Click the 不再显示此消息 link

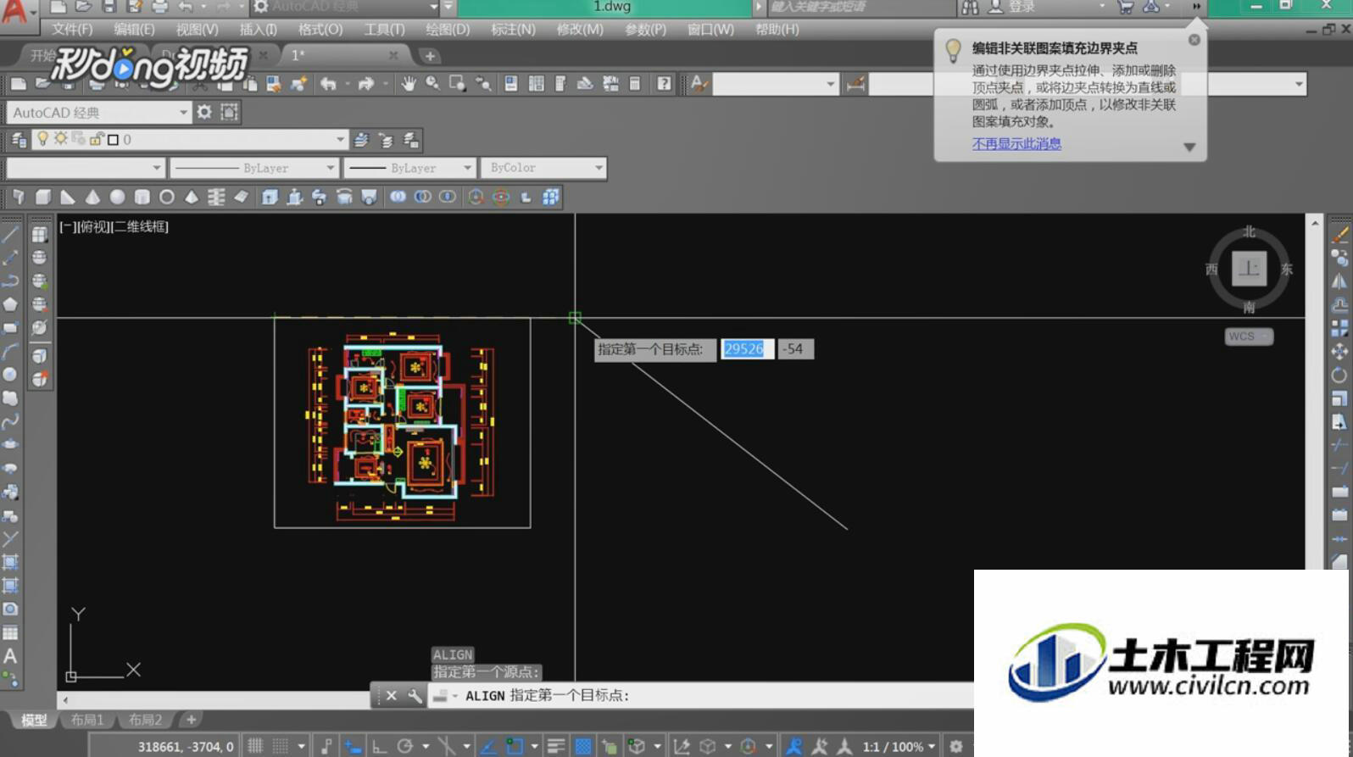tap(1016, 143)
